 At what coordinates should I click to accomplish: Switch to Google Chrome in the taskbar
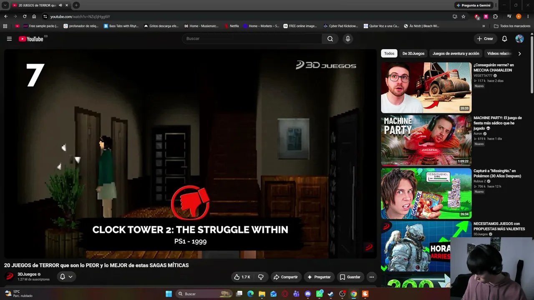[354, 294]
